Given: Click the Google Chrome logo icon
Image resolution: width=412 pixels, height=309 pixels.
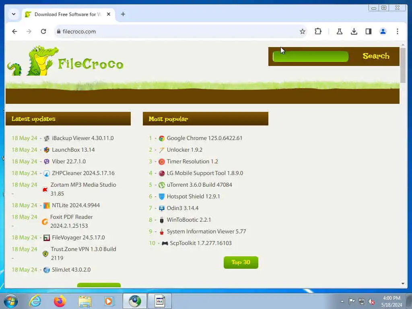Looking at the screenshot, I should pyautogui.click(x=162, y=138).
